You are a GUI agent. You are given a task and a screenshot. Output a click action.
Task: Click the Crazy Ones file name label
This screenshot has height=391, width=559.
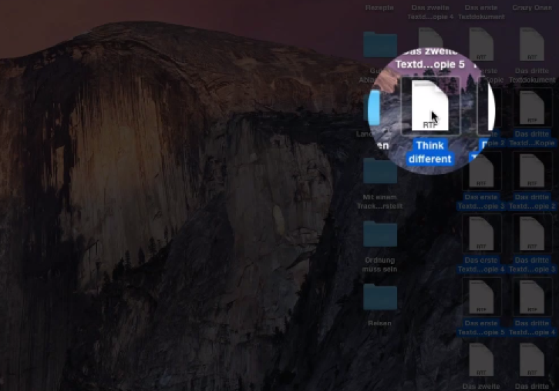click(x=531, y=7)
